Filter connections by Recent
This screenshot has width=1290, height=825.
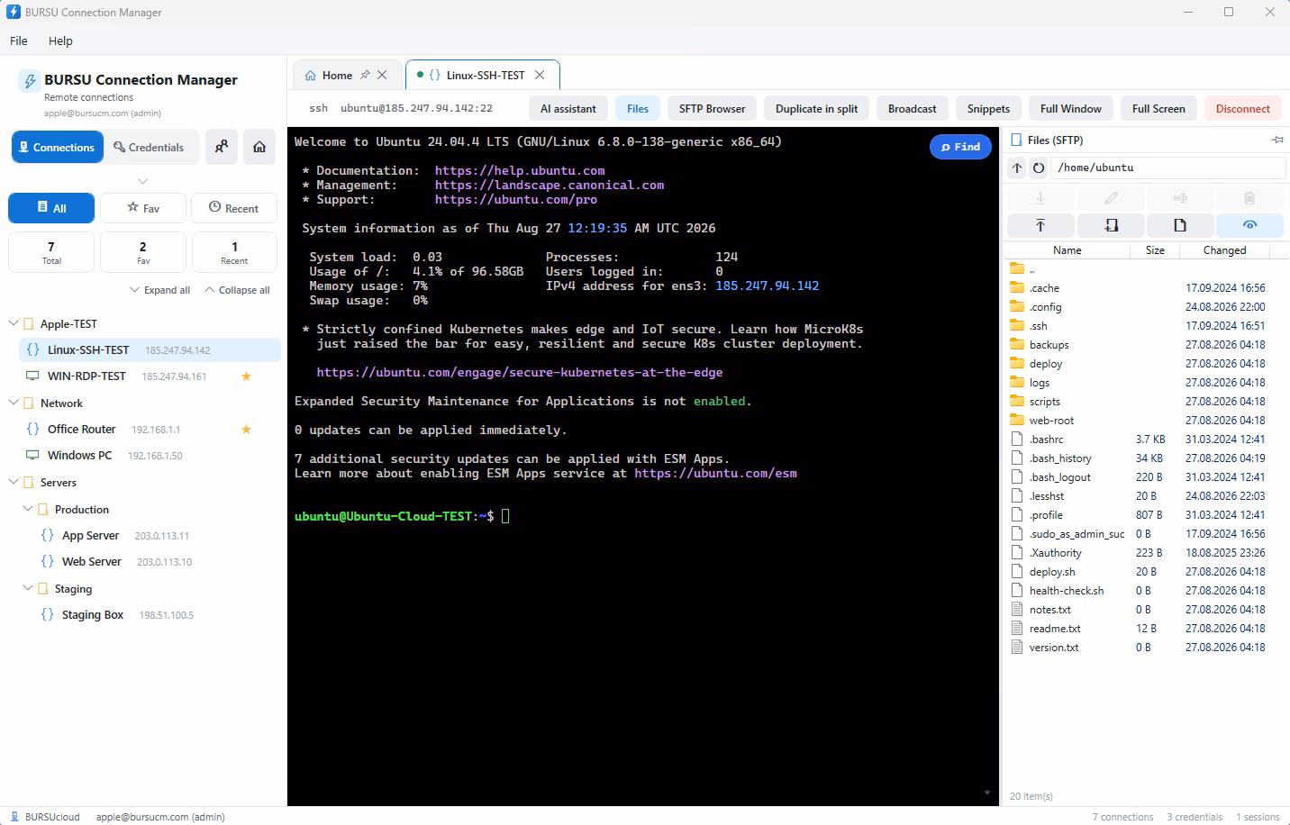point(234,208)
